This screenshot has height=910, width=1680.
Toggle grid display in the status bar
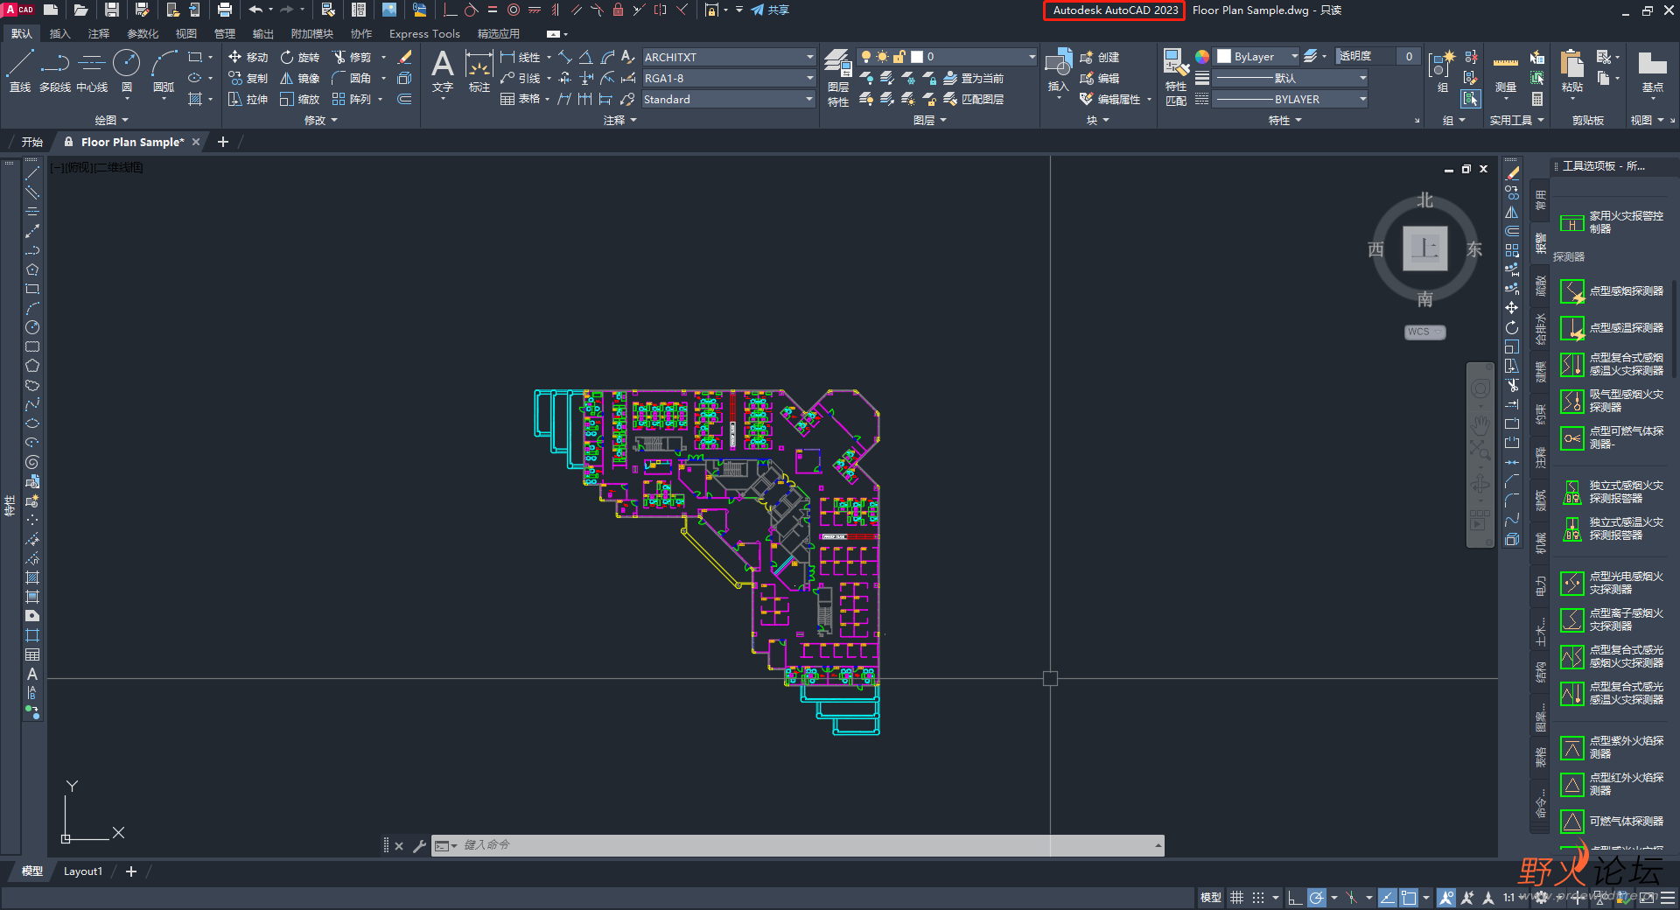coord(1236,898)
